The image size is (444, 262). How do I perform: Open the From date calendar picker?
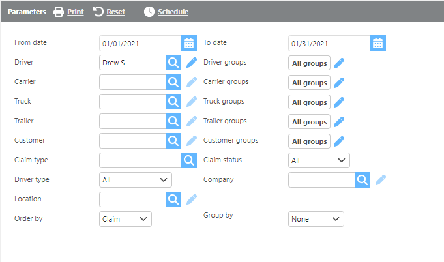click(x=189, y=44)
